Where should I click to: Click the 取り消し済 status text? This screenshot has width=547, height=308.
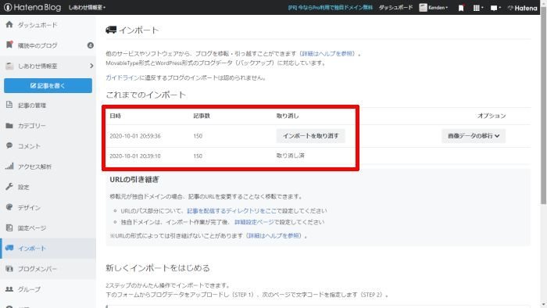(x=290, y=156)
